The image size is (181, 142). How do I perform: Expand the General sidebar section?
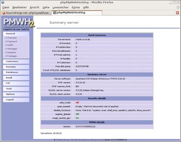[x=16, y=34]
